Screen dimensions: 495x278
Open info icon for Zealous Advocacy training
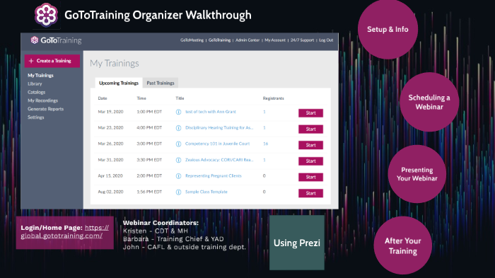click(178, 160)
